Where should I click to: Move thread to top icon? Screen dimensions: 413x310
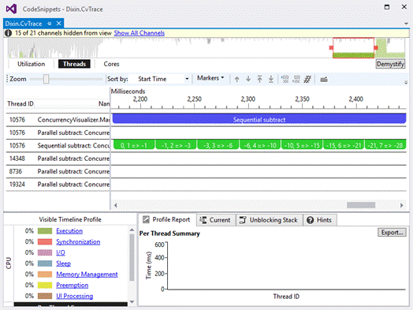(x=259, y=79)
